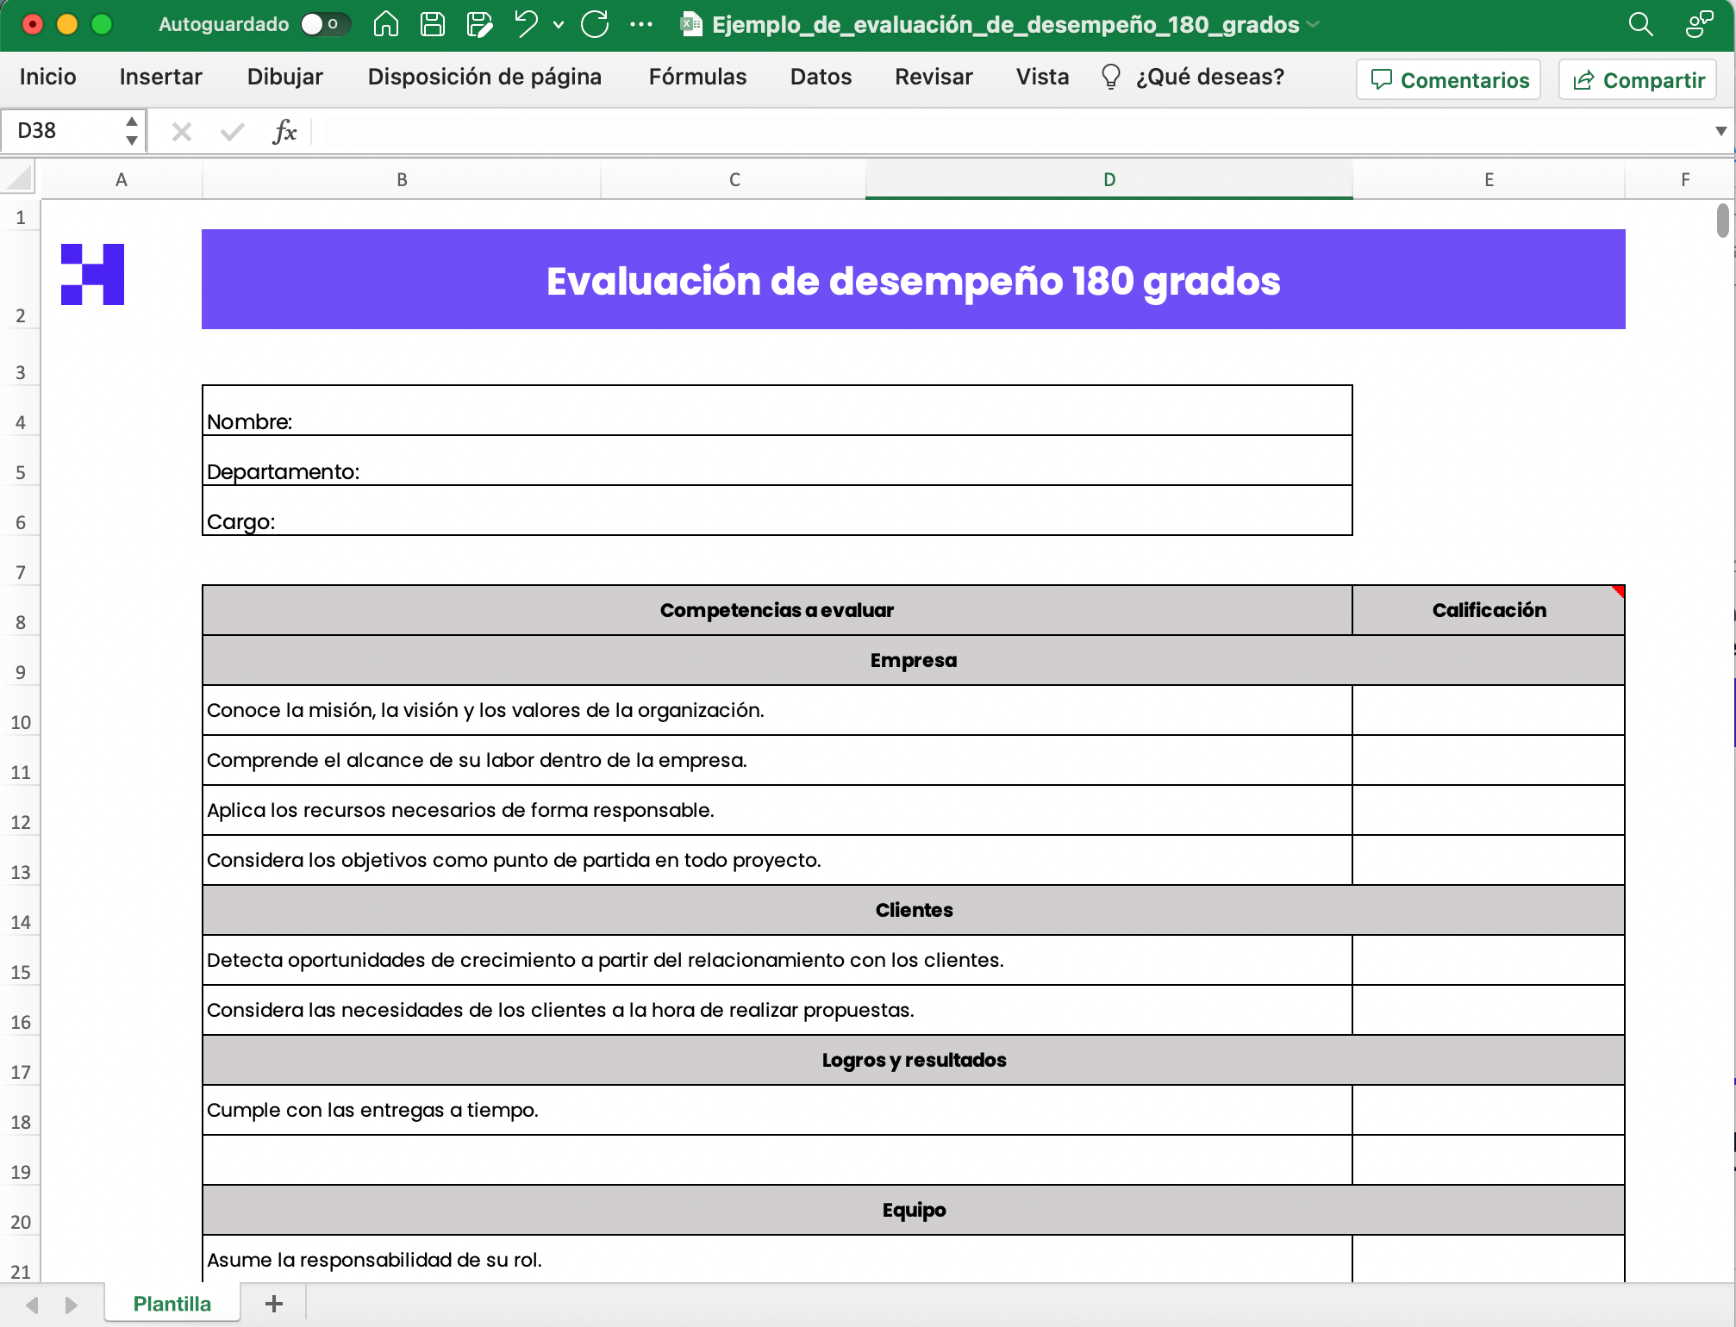
Task: Select column D header
Action: [x=1109, y=179]
